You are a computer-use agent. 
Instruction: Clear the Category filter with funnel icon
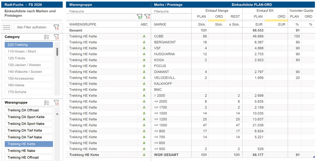(56, 37)
